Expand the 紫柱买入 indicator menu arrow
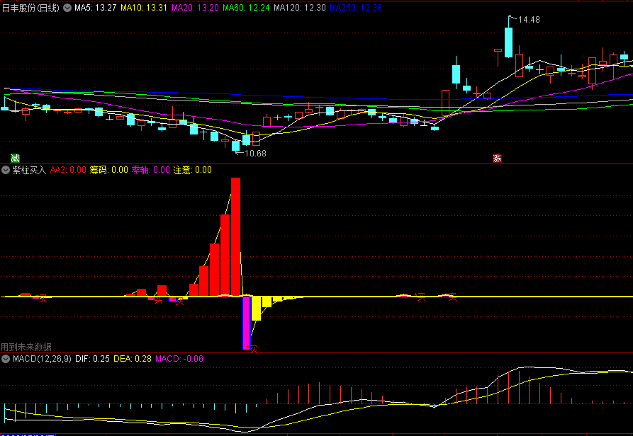The image size is (633, 436). (5, 170)
